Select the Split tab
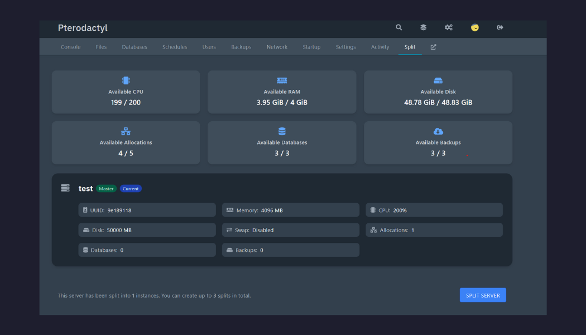The image size is (586, 335). [410, 47]
